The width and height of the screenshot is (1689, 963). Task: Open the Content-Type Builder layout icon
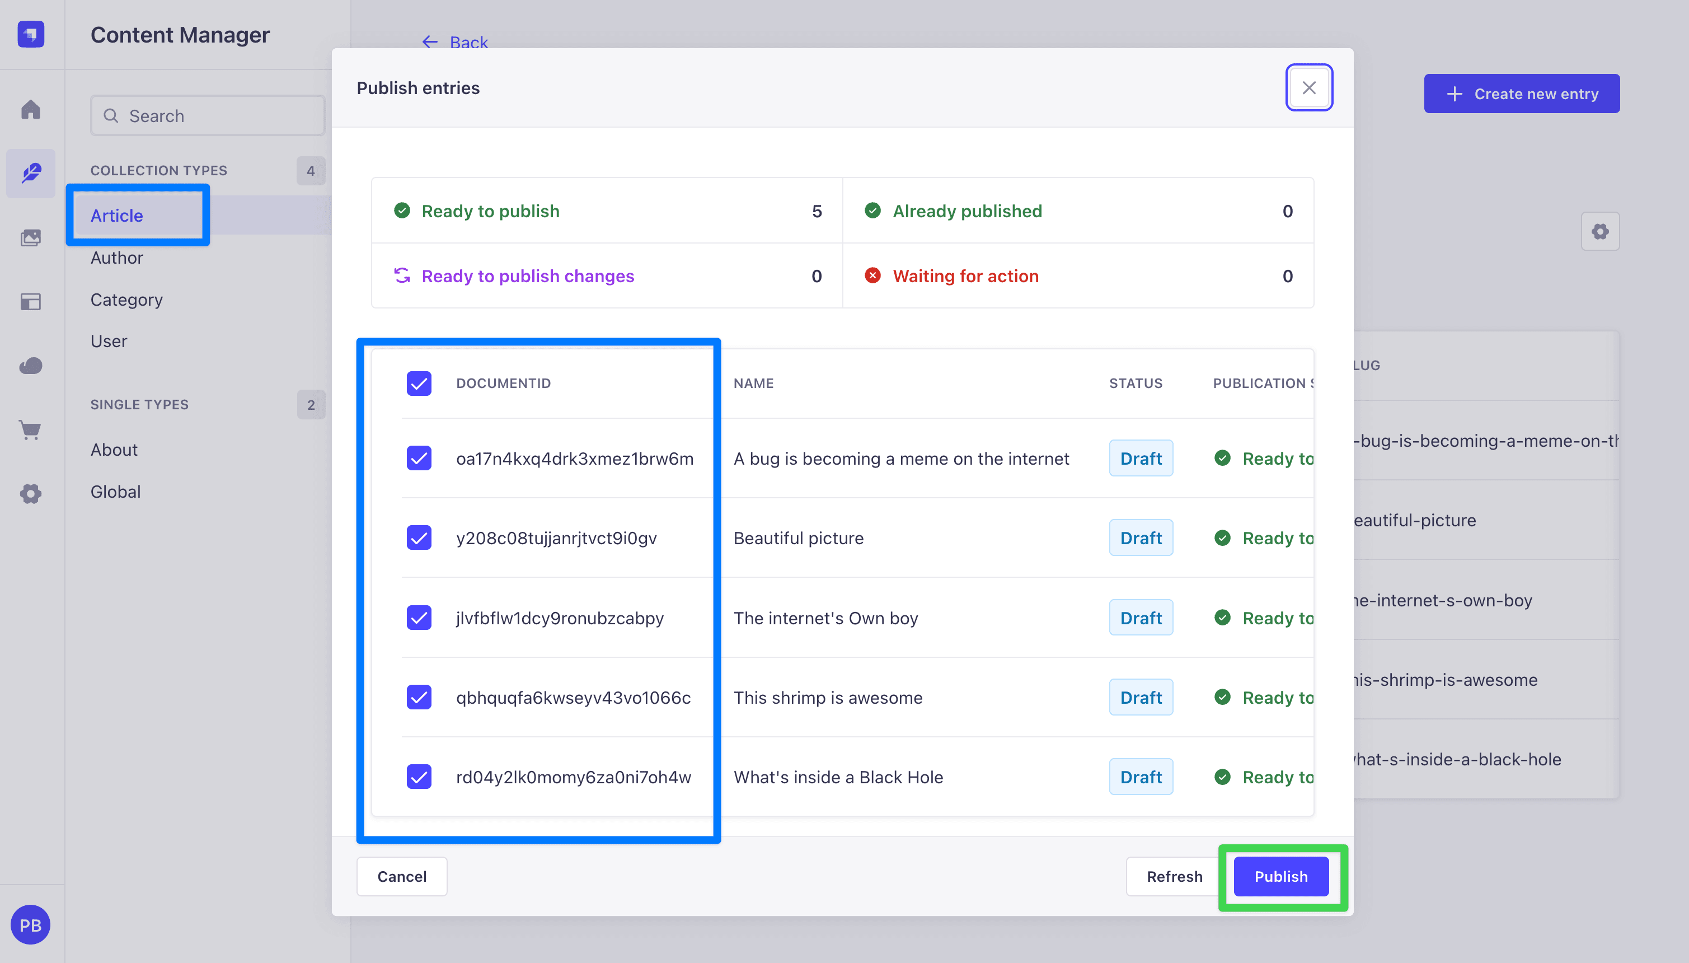[x=30, y=302]
